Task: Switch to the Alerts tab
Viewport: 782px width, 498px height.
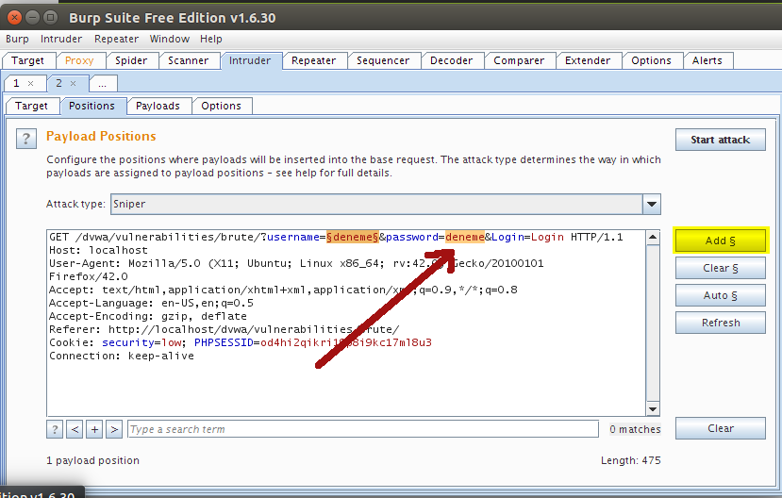Action: (707, 60)
